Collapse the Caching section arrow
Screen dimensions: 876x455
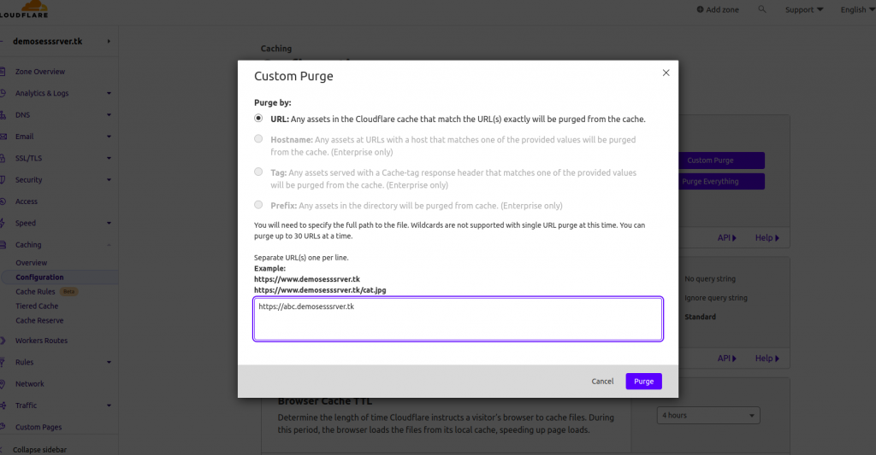tap(109, 245)
